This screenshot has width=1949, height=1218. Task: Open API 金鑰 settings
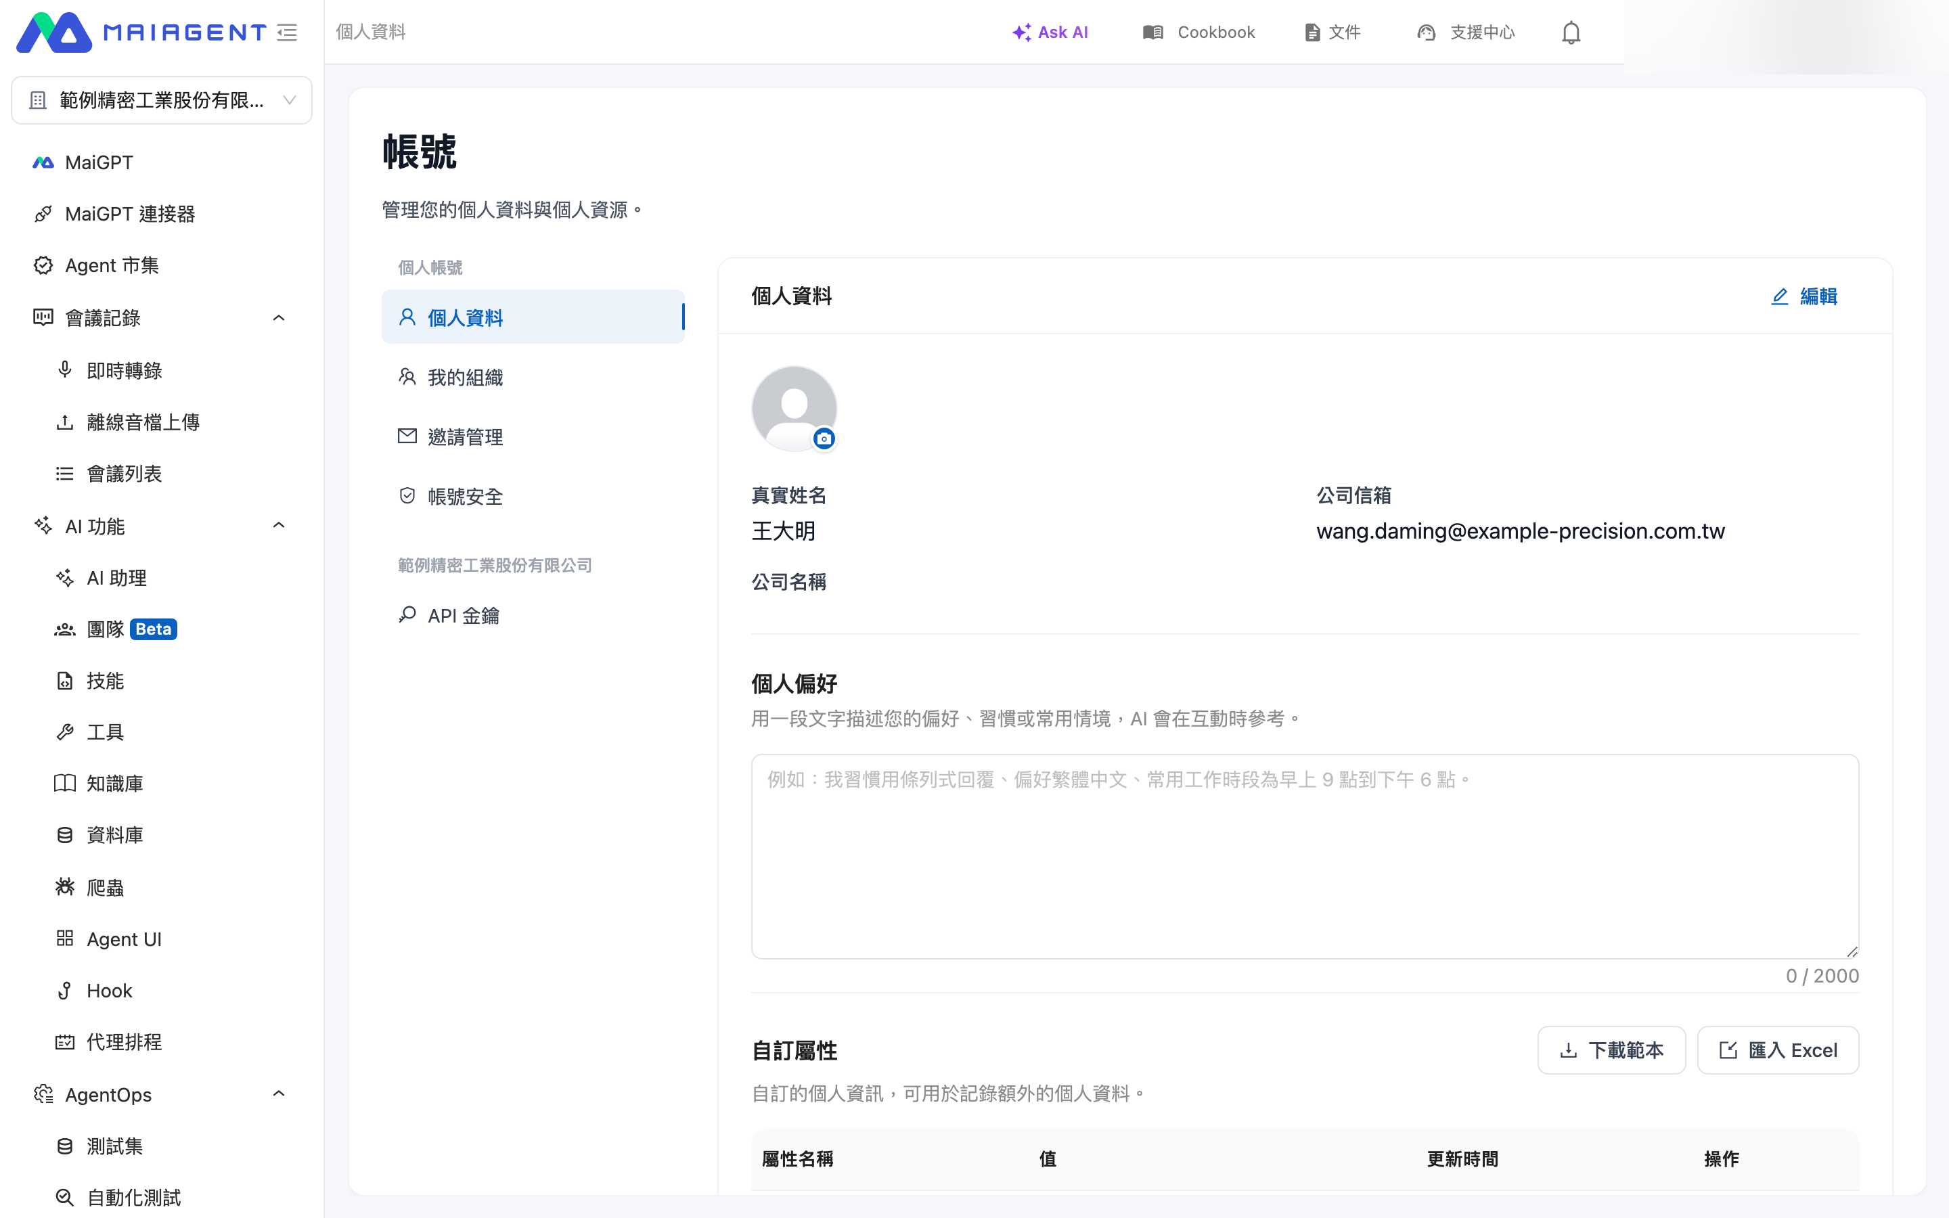[x=533, y=616]
